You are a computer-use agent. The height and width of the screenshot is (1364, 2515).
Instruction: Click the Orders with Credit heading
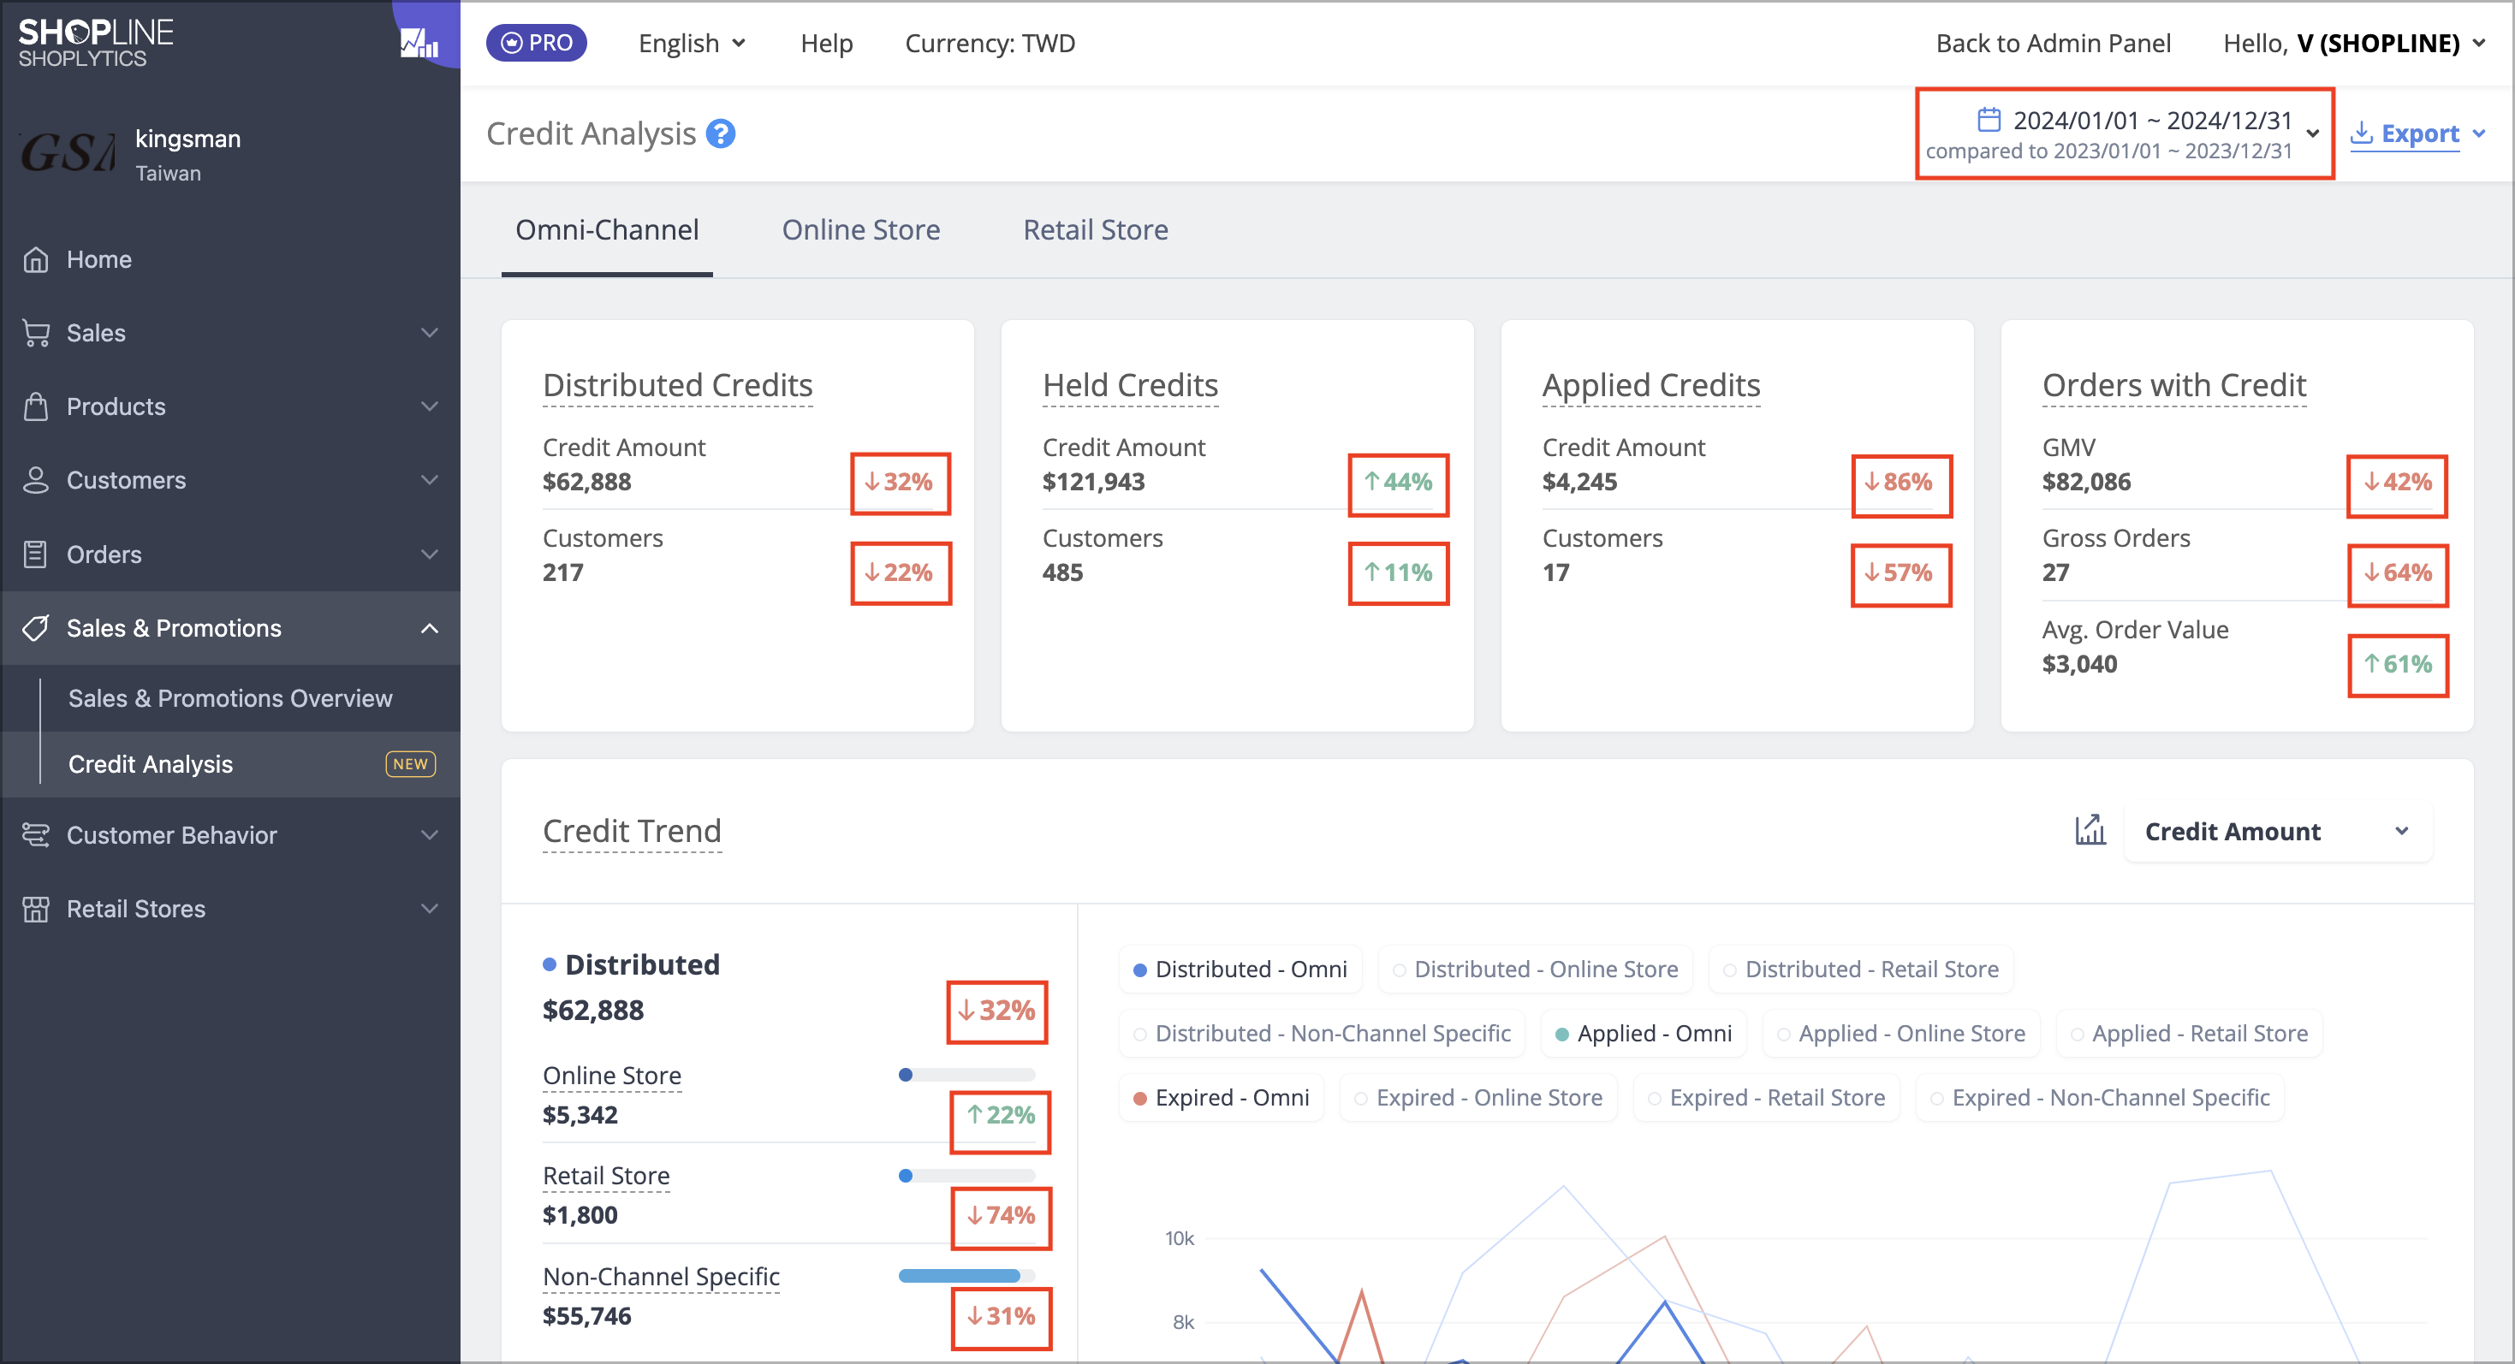tap(2174, 384)
